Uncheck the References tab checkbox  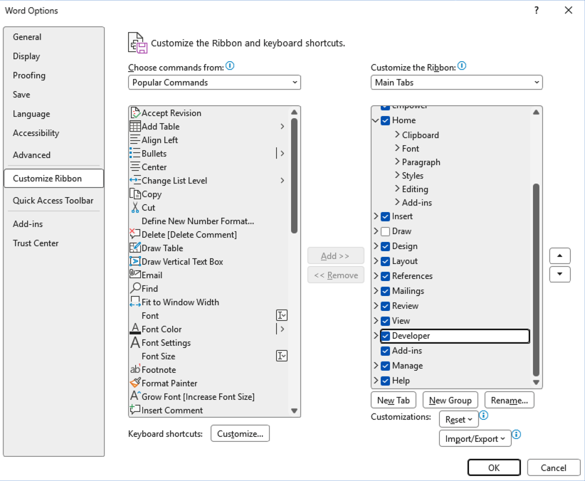click(x=386, y=276)
